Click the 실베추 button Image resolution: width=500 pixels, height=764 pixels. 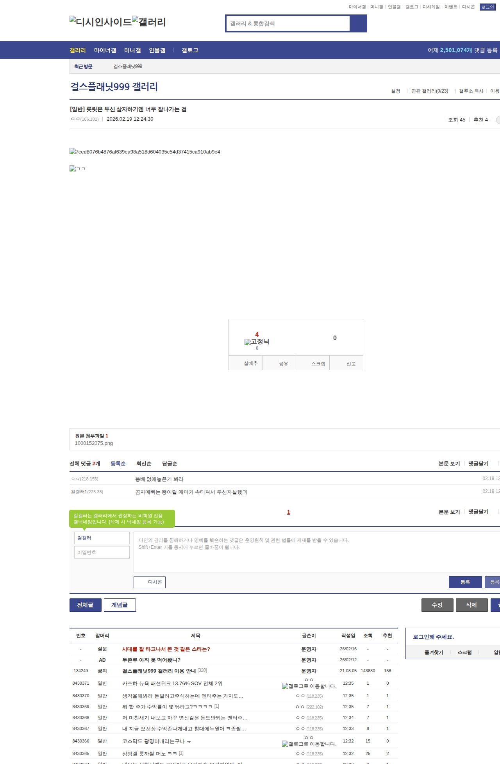[246, 363]
